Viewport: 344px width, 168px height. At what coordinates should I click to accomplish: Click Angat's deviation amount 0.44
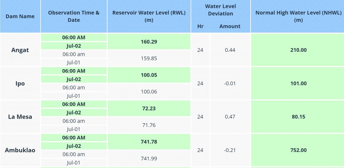click(x=230, y=50)
